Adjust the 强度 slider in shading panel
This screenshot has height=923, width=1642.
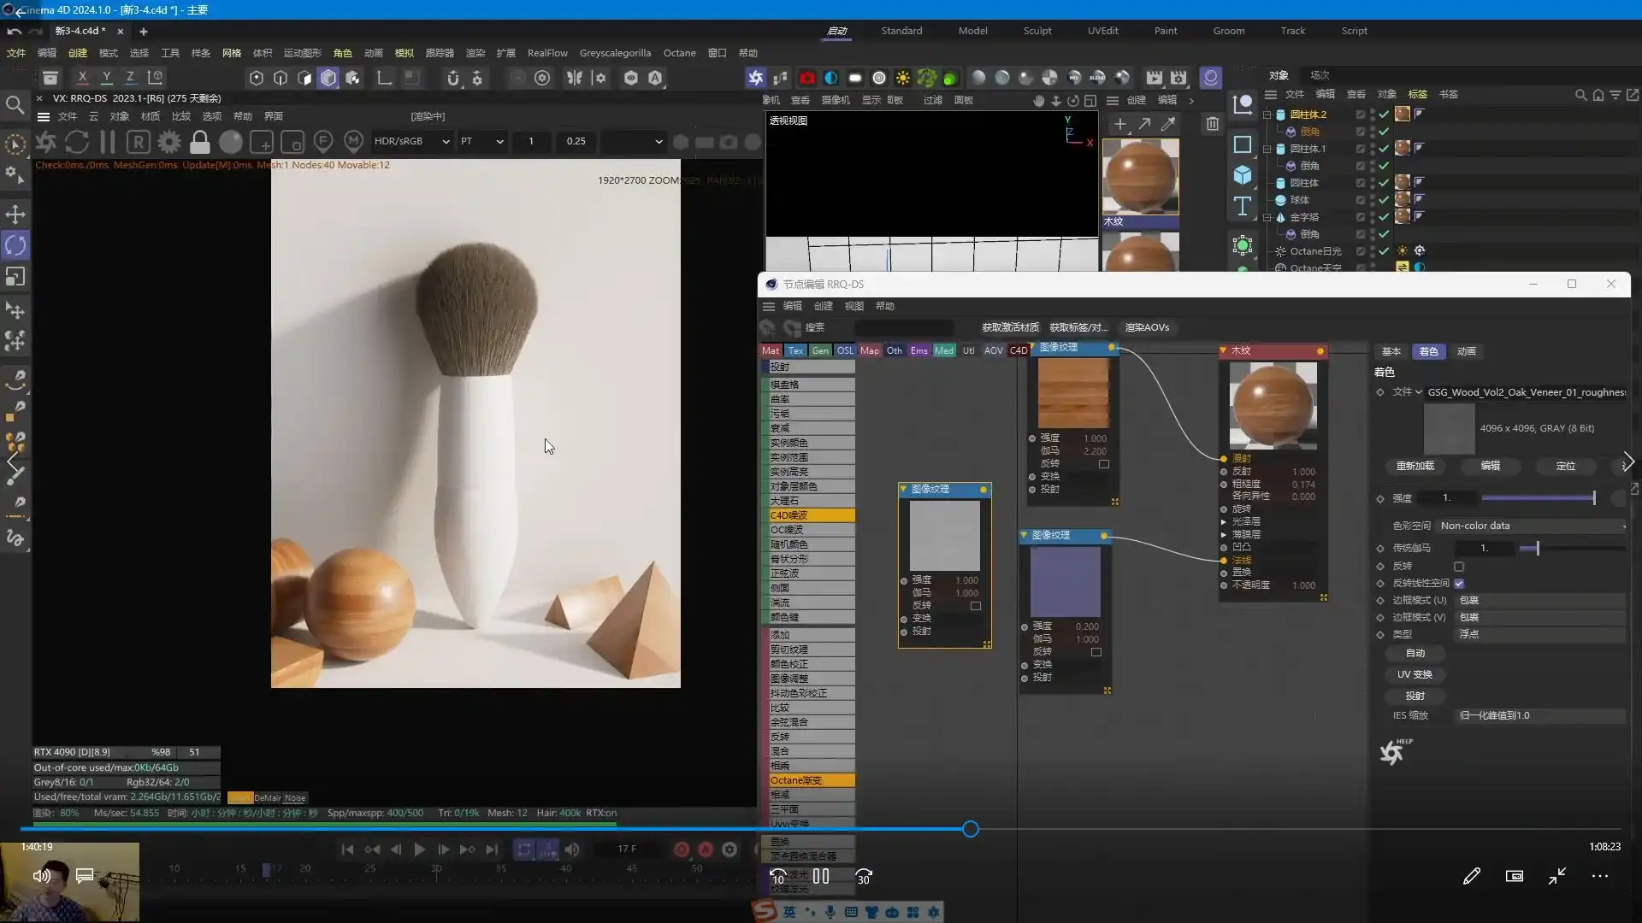point(1538,498)
